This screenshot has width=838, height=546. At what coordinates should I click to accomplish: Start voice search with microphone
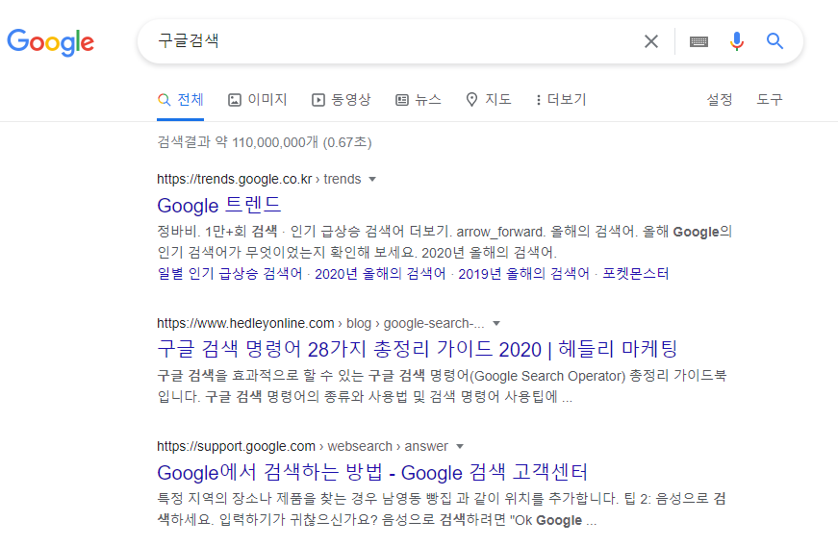click(x=736, y=41)
